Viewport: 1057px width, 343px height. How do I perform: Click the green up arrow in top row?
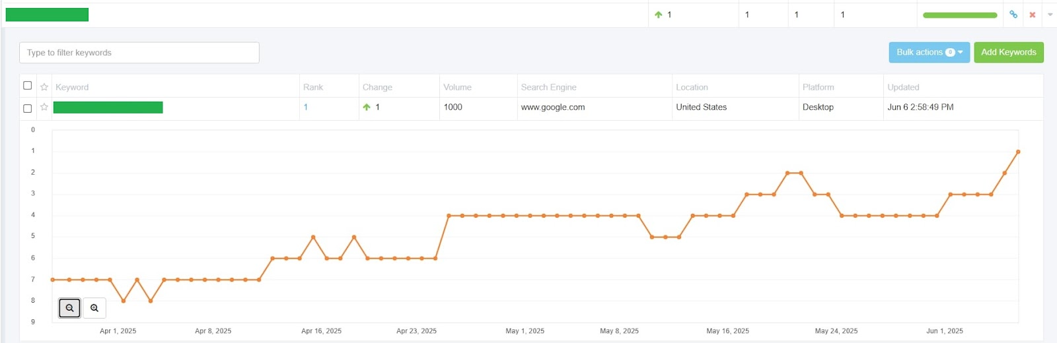pos(658,15)
